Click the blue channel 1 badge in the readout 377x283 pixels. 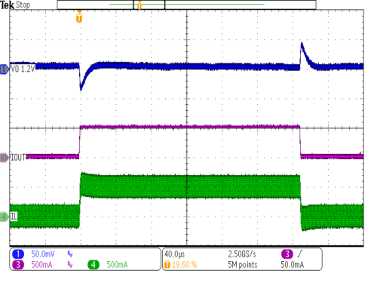tap(18, 254)
